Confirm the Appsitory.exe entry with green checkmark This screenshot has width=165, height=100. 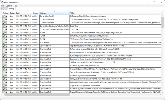(x=4, y=16)
